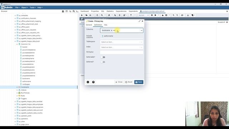
Task: Click the View Data grid icon in Browser header
Action: 67,11
